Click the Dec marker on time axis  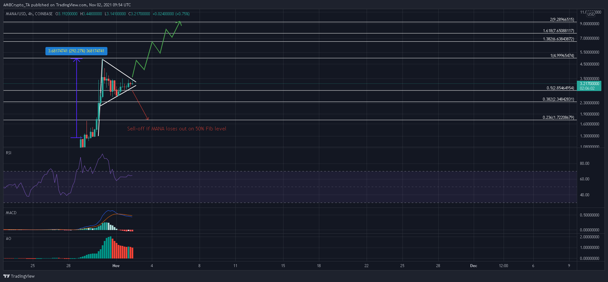click(x=473, y=266)
